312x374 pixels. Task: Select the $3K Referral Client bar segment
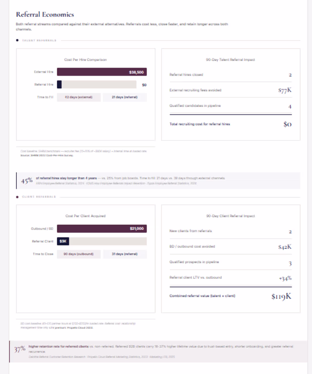(x=63, y=241)
